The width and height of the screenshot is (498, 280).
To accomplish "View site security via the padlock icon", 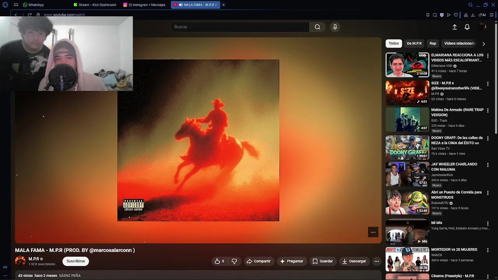I will point(38,15).
